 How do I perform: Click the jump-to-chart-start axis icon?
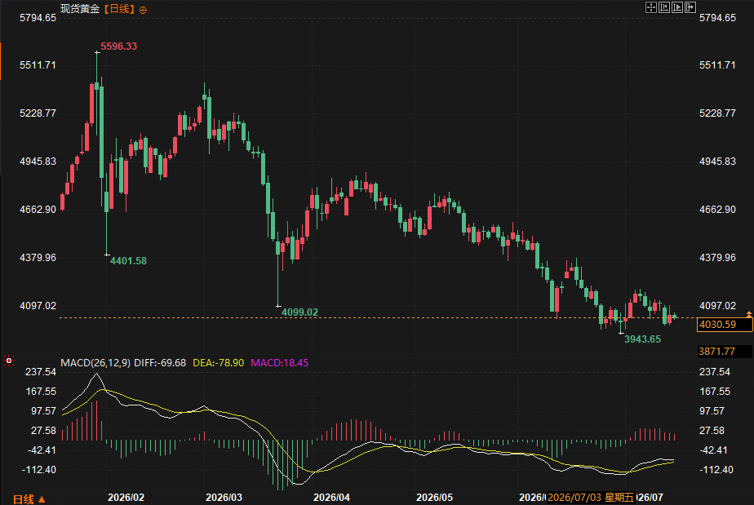664,7
